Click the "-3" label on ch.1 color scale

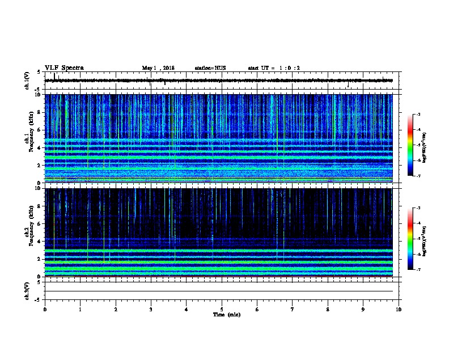pyautogui.click(x=418, y=114)
